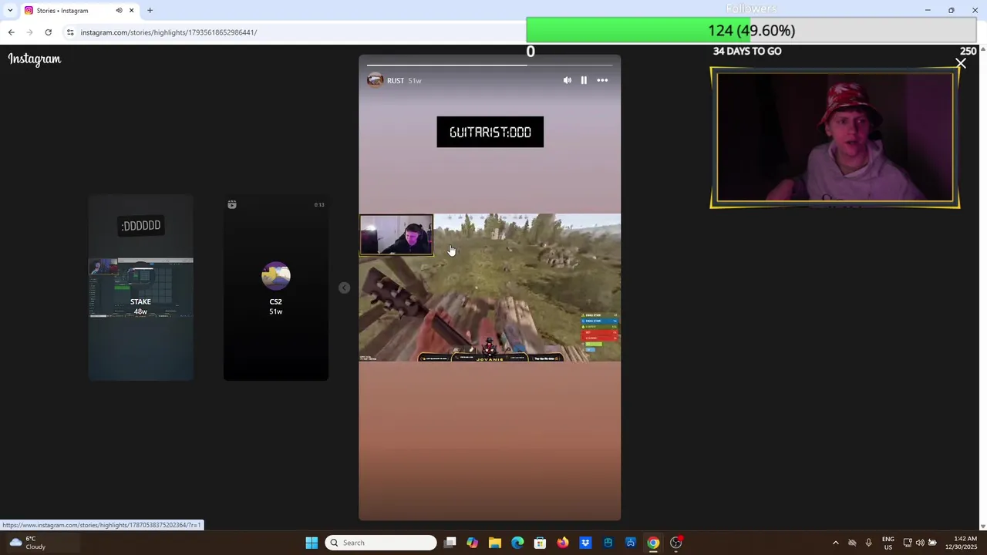The width and height of the screenshot is (987, 555).
Task: Switch to Google Chrome on taskbar
Action: point(653,543)
